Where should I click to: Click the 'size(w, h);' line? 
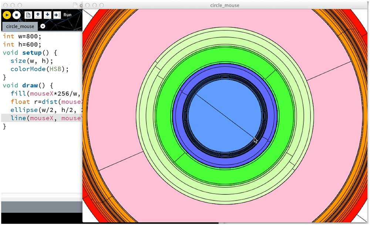pyautogui.click(x=31, y=61)
